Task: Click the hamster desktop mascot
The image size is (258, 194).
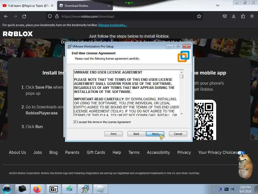Action: pyautogui.click(x=245, y=166)
